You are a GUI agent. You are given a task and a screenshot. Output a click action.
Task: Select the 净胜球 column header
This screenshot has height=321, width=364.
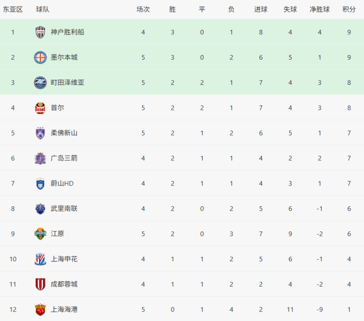[x=320, y=10]
